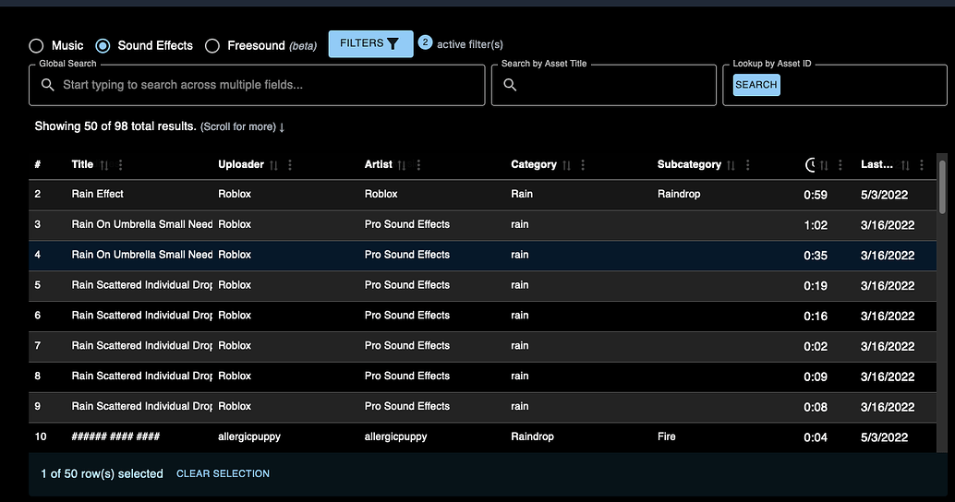Click the SEARCH button for Asset ID

tap(756, 85)
